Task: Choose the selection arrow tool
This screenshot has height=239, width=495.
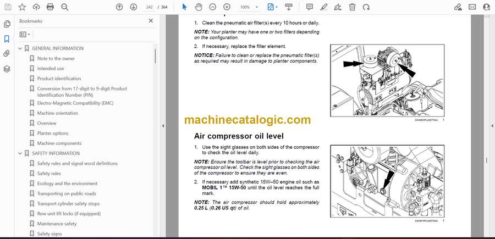Action: coord(185,7)
